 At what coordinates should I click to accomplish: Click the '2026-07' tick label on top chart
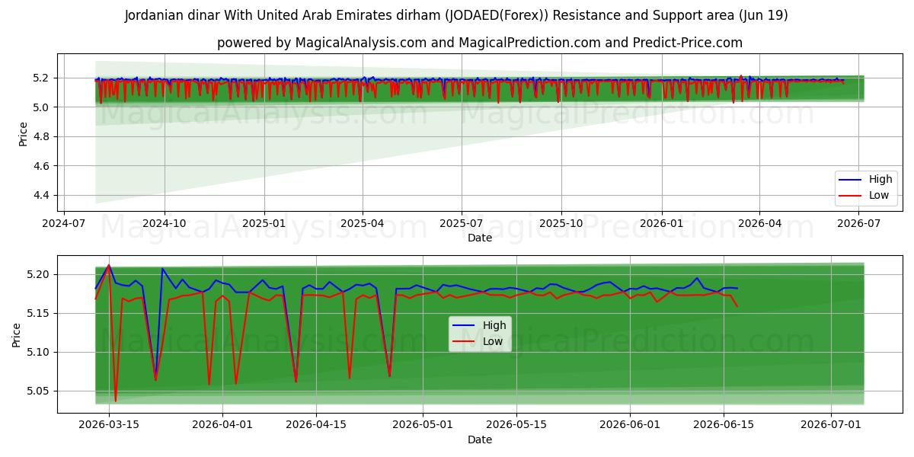858,224
